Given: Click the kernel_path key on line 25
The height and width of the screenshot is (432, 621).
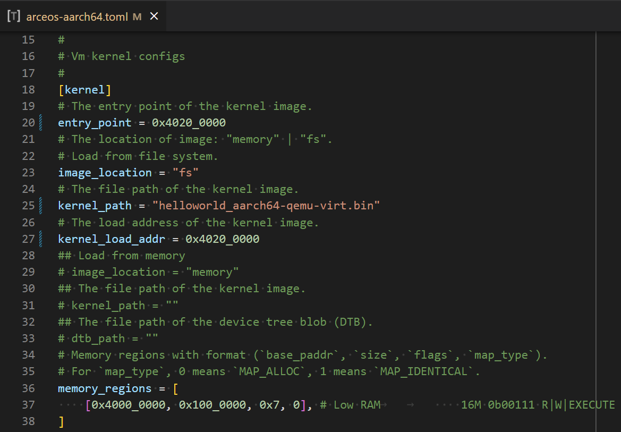Looking at the screenshot, I should click(x=95, y=206).
